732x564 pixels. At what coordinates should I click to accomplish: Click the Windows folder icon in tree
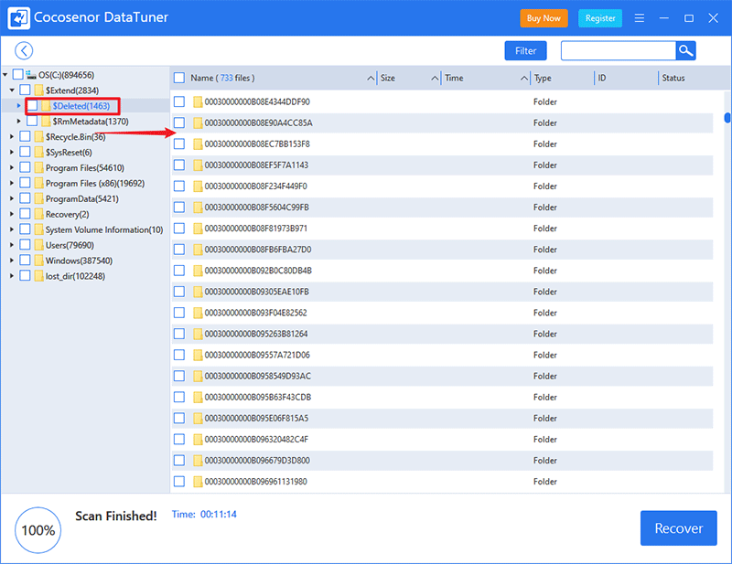(x=38, y=261)
